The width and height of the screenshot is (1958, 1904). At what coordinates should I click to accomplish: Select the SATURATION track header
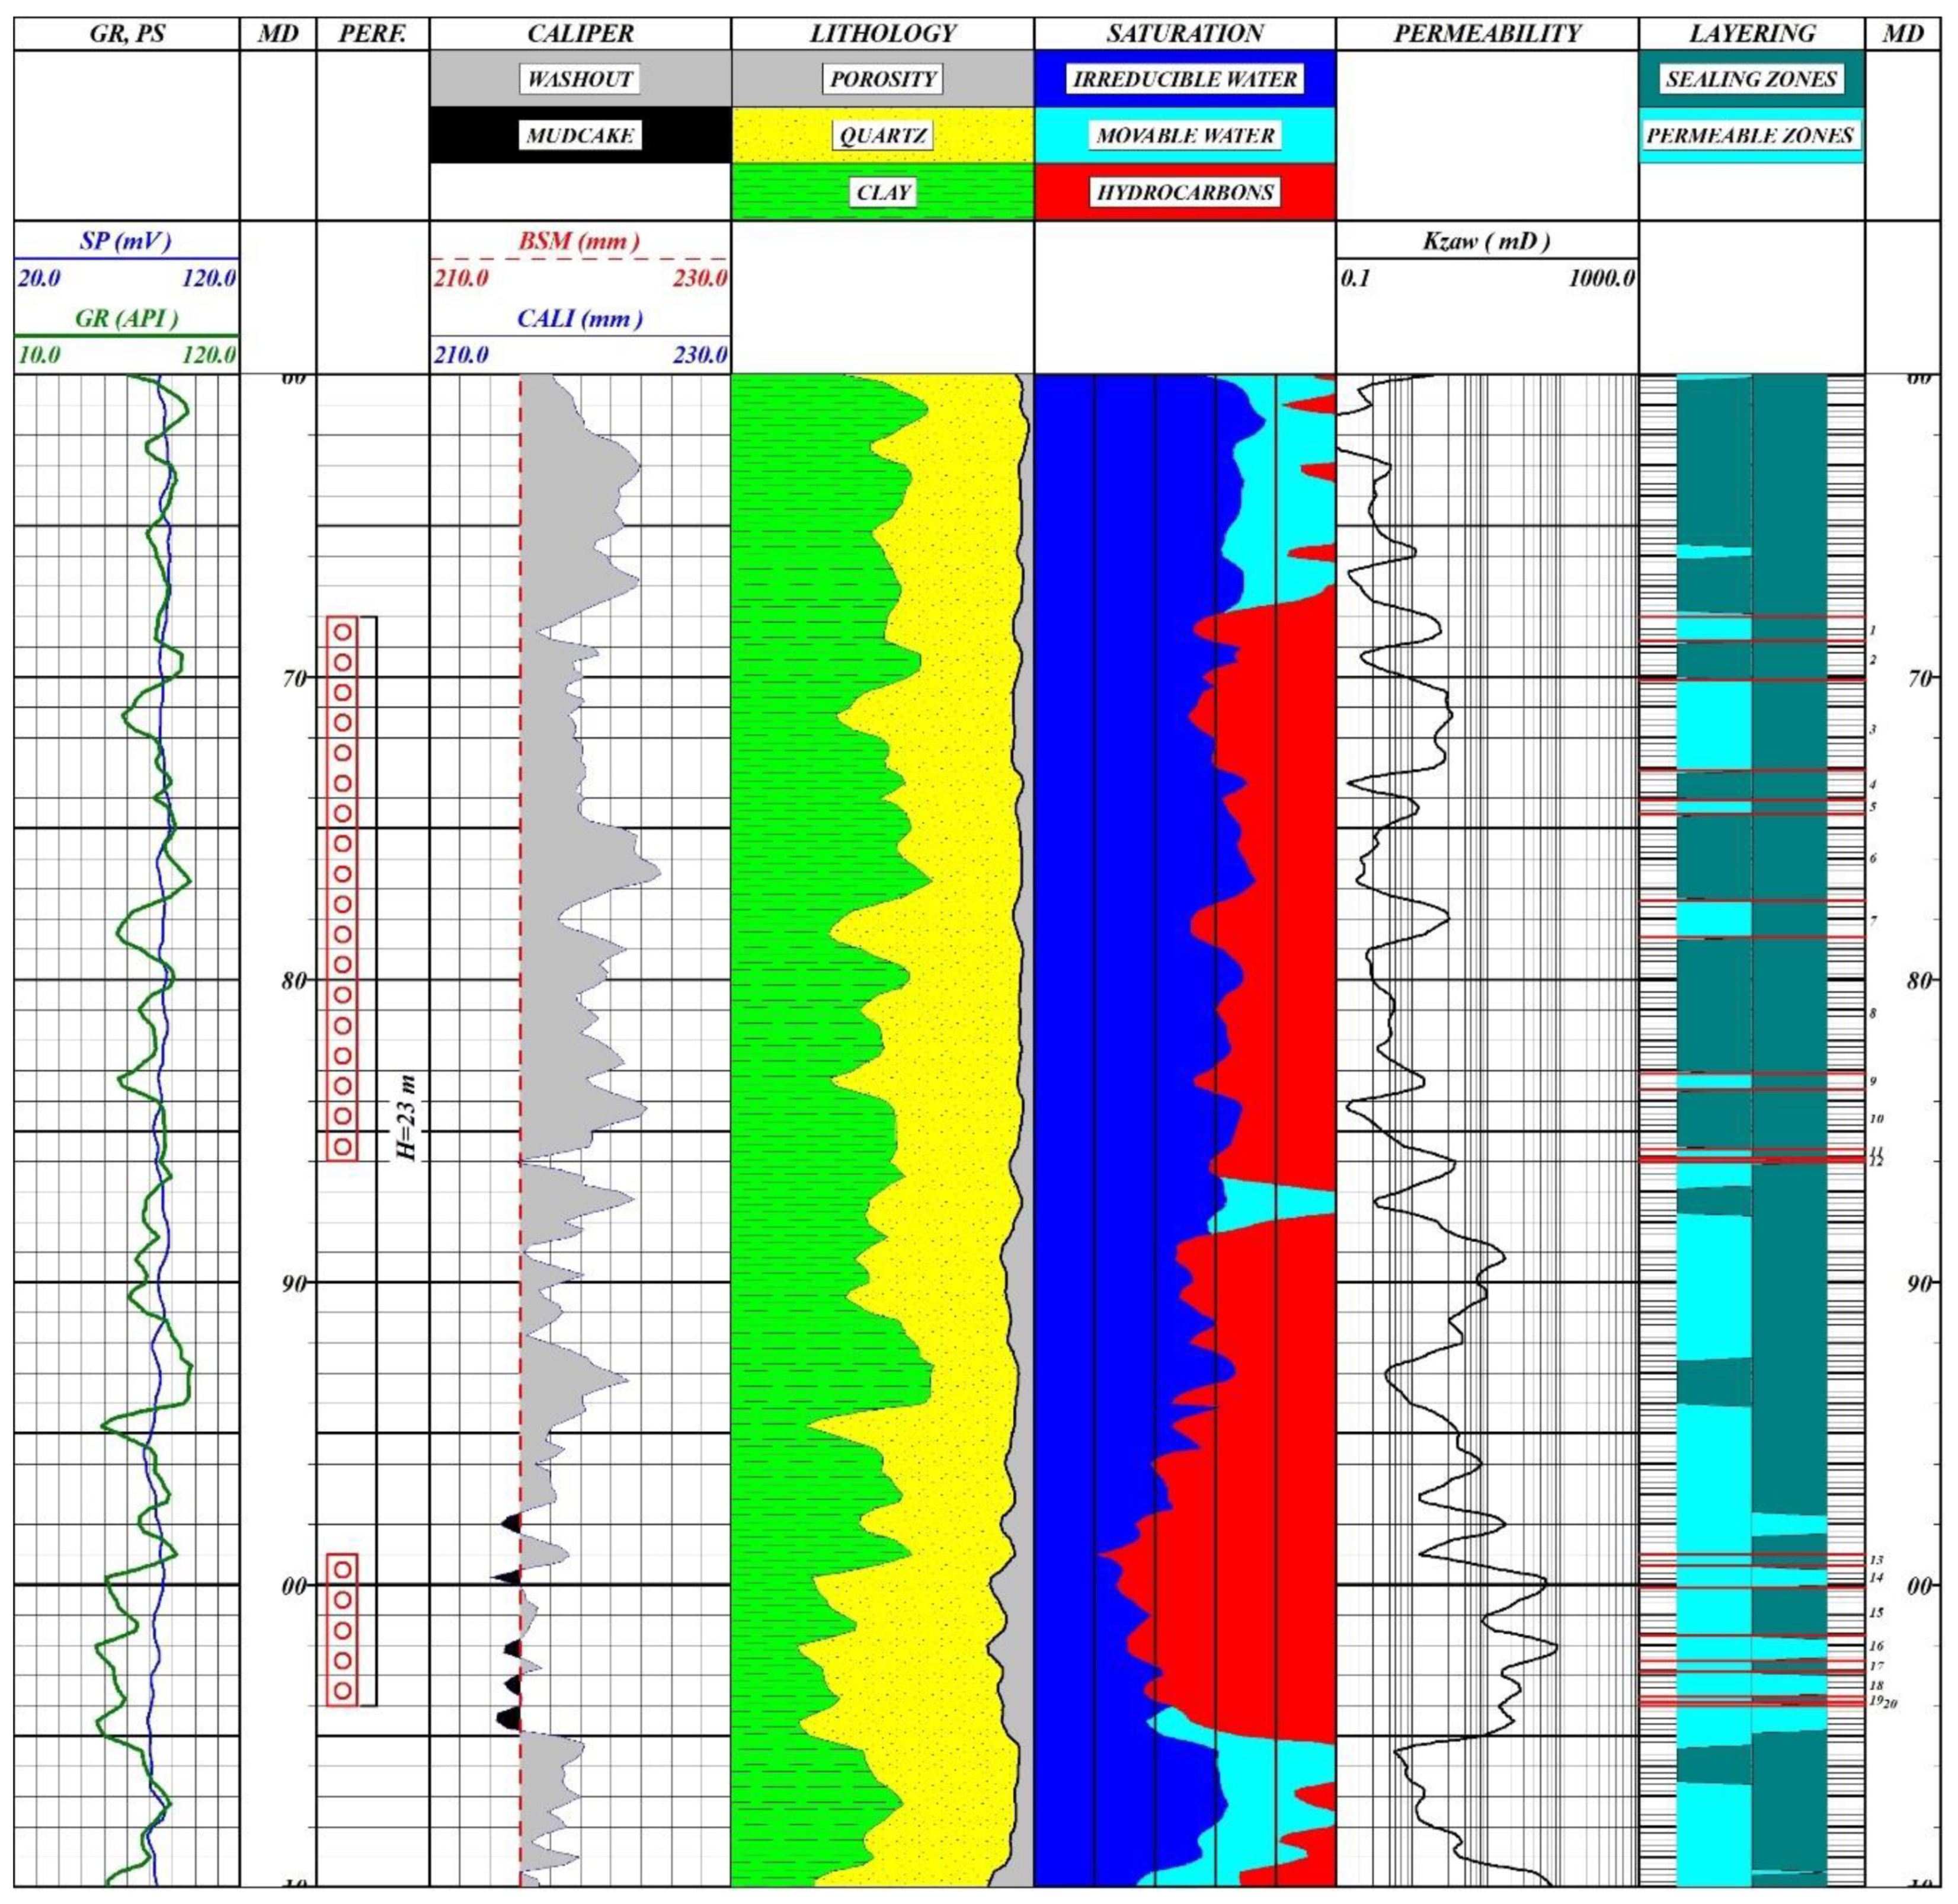tap(1185, 34)
